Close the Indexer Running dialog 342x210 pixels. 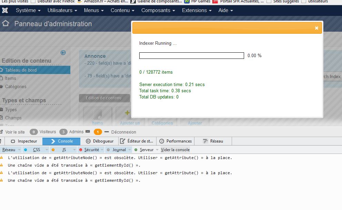pos(316,28)
